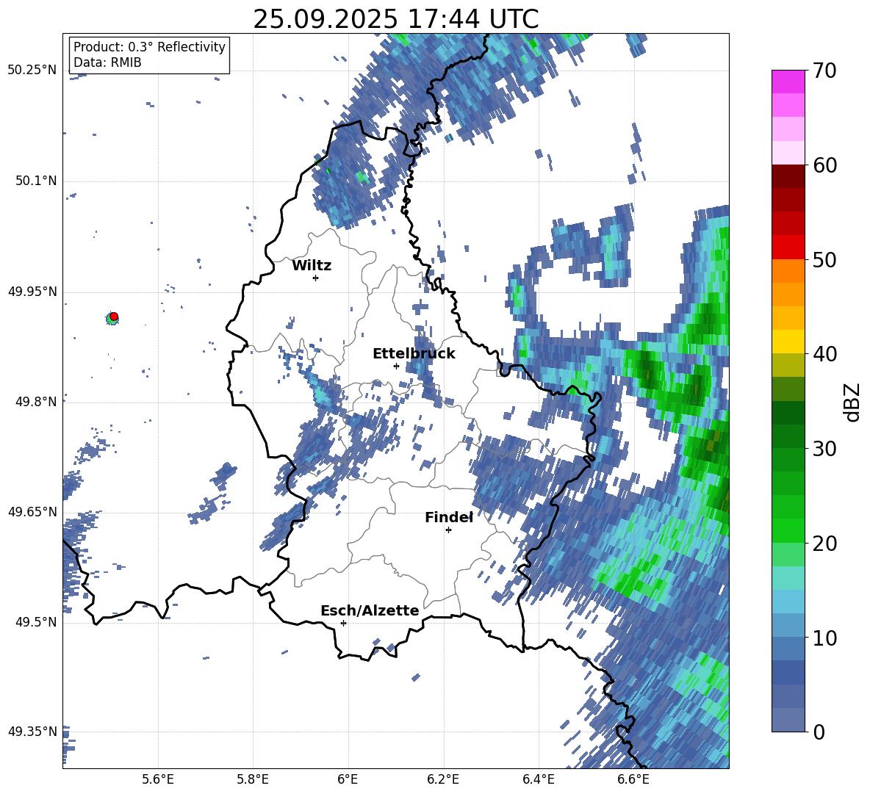This screenshot has height=794, width=870.
Task: Click the 50.1°N latitude label
Action: pos(36,181)
